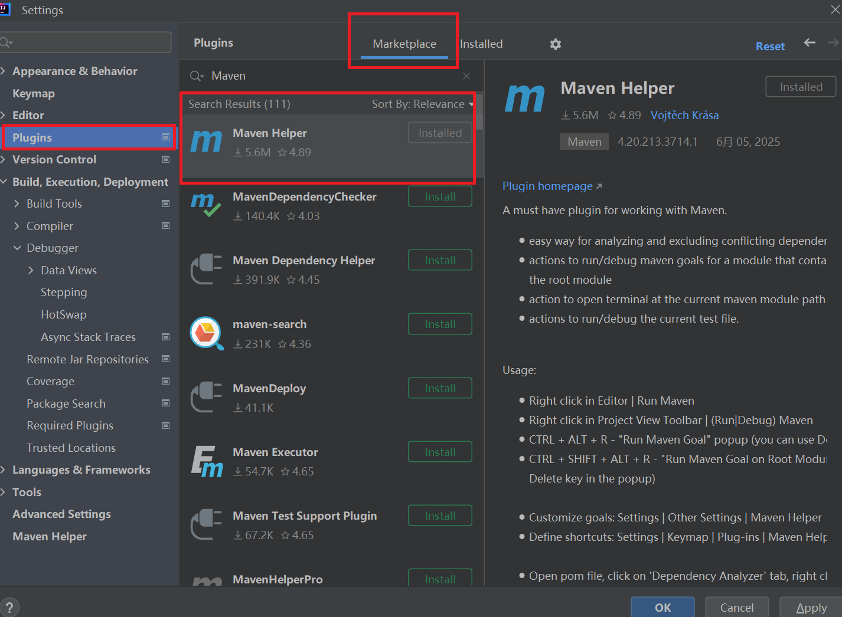Screen dimensions: 842x617
Task: Click the Maven Executor plugin icon
Action: coord(206,461)
